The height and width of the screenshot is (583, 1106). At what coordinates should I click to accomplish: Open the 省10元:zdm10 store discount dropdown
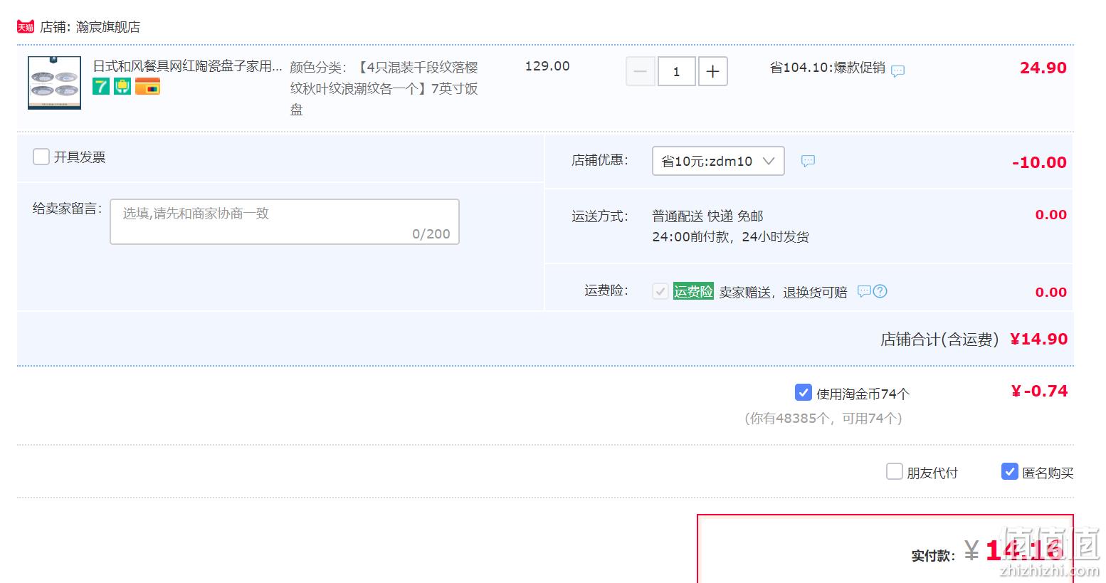click(718, 161)
